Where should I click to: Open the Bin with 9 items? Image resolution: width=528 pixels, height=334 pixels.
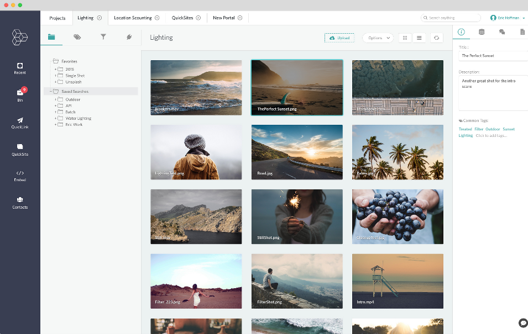(x=20, y=95)
